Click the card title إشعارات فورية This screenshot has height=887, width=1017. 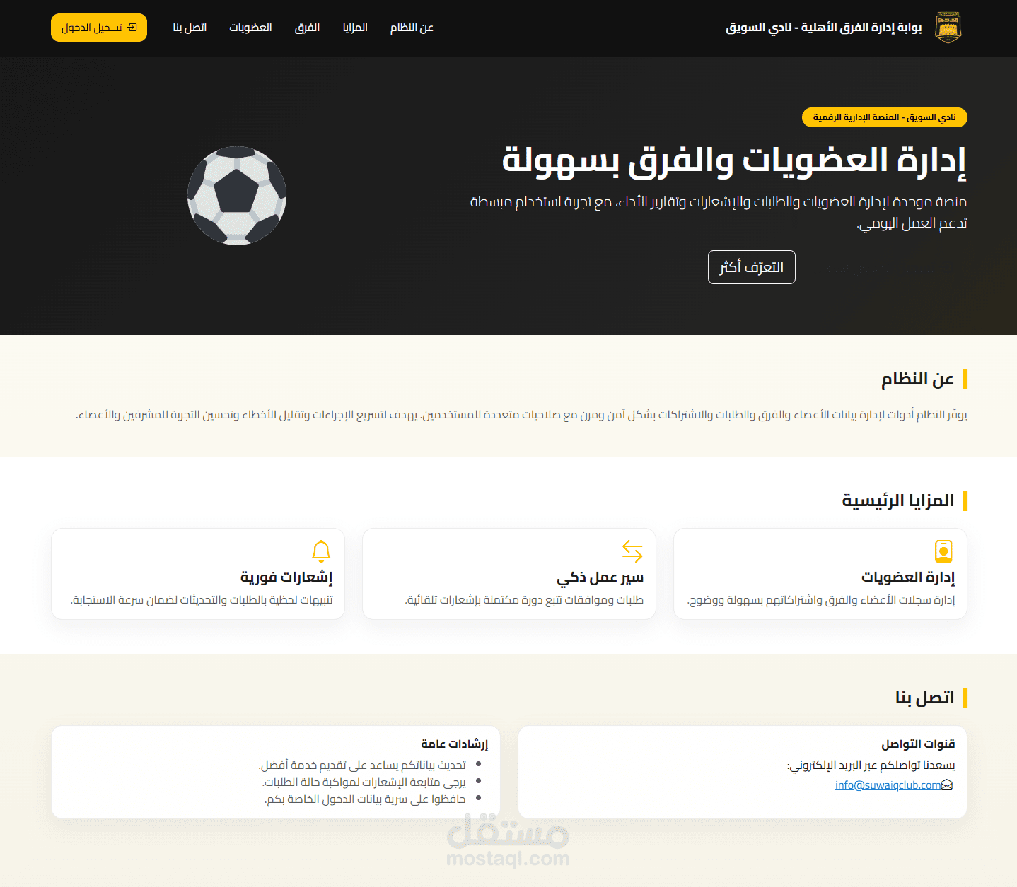[x=286, y=577]
